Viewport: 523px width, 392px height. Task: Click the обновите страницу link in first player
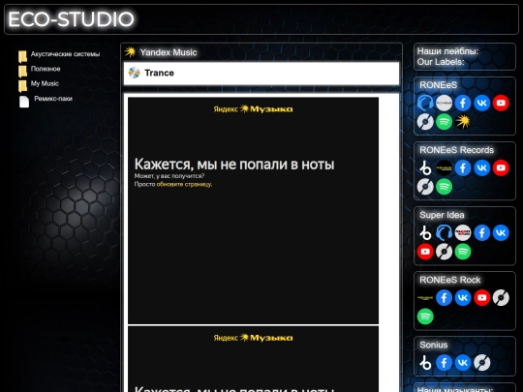coord(184,184)
